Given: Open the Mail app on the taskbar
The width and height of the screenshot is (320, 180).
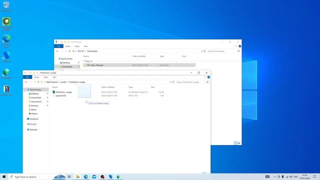Looking at the screenshot, I should (x=94, y=176).
